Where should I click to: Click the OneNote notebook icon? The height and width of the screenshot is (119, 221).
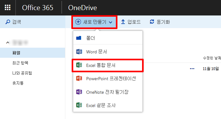(79, 92)
